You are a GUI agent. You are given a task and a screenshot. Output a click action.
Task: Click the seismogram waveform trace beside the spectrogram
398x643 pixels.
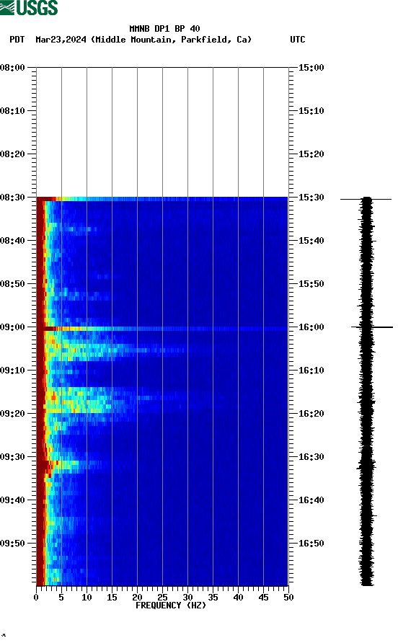(x=367, y=391)
